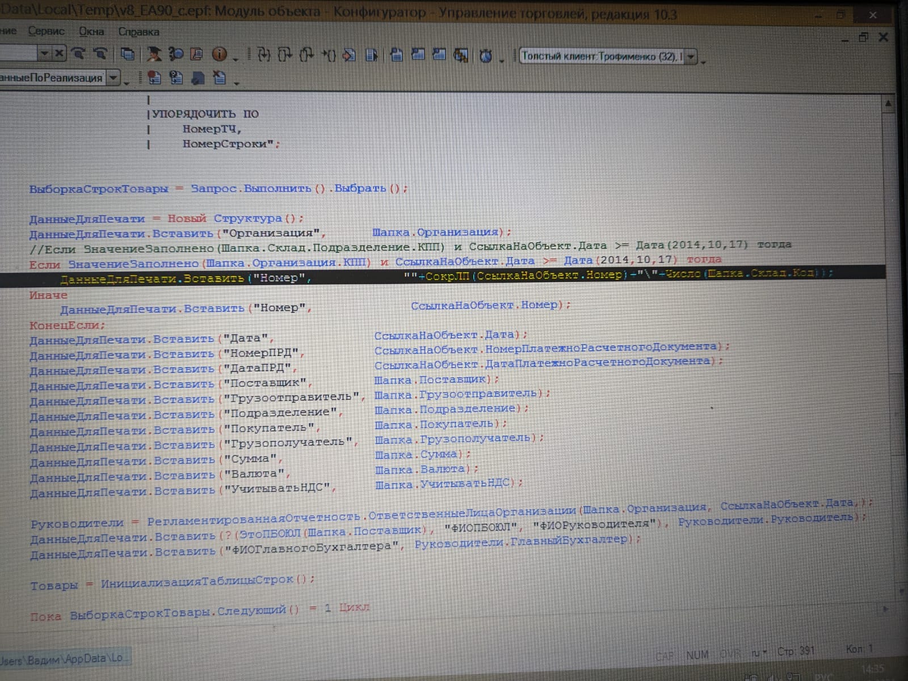Click the line ВыборкаСтрокТовары = Запрос.Выполнить().Выбрать()
The image size is (908, 681).
click(218, 188)
